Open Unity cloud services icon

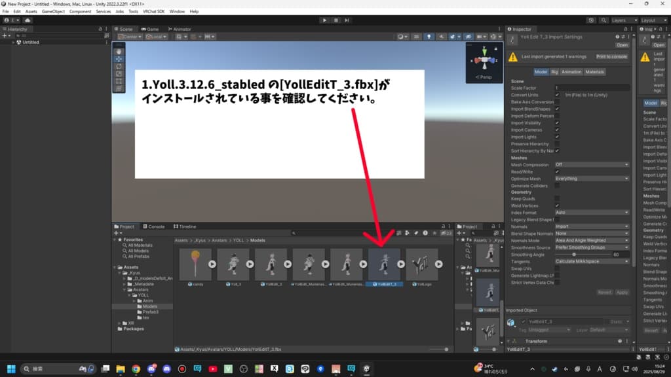pos(28,20)
